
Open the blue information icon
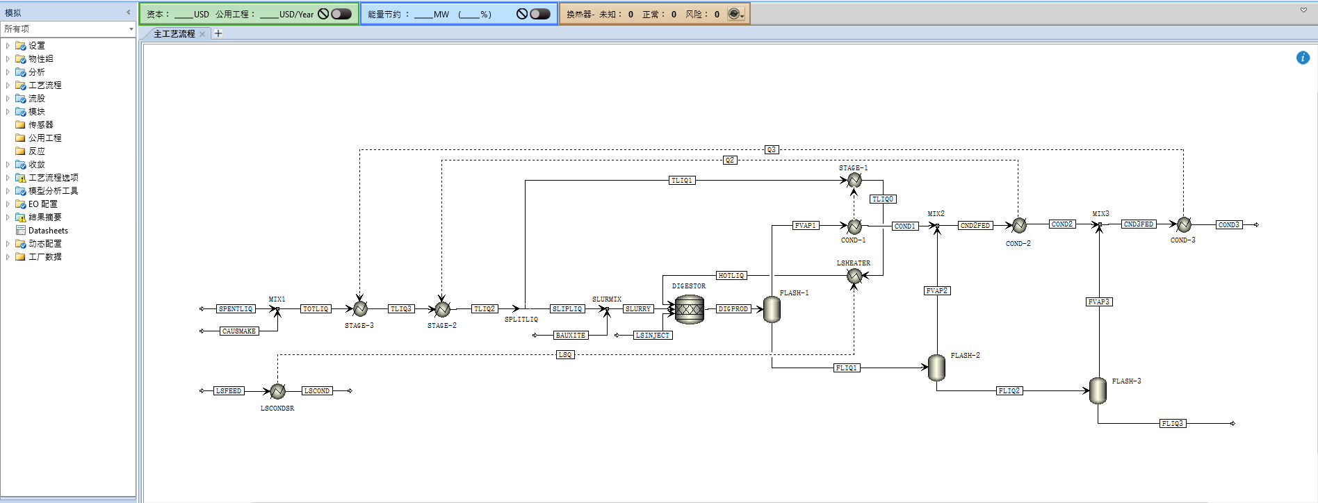[1303, 58]
